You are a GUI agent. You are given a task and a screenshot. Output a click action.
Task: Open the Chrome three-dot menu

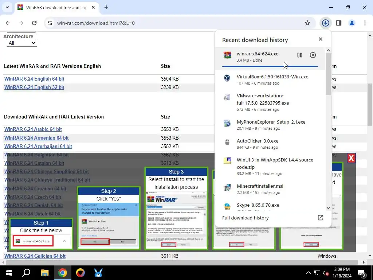365,23
